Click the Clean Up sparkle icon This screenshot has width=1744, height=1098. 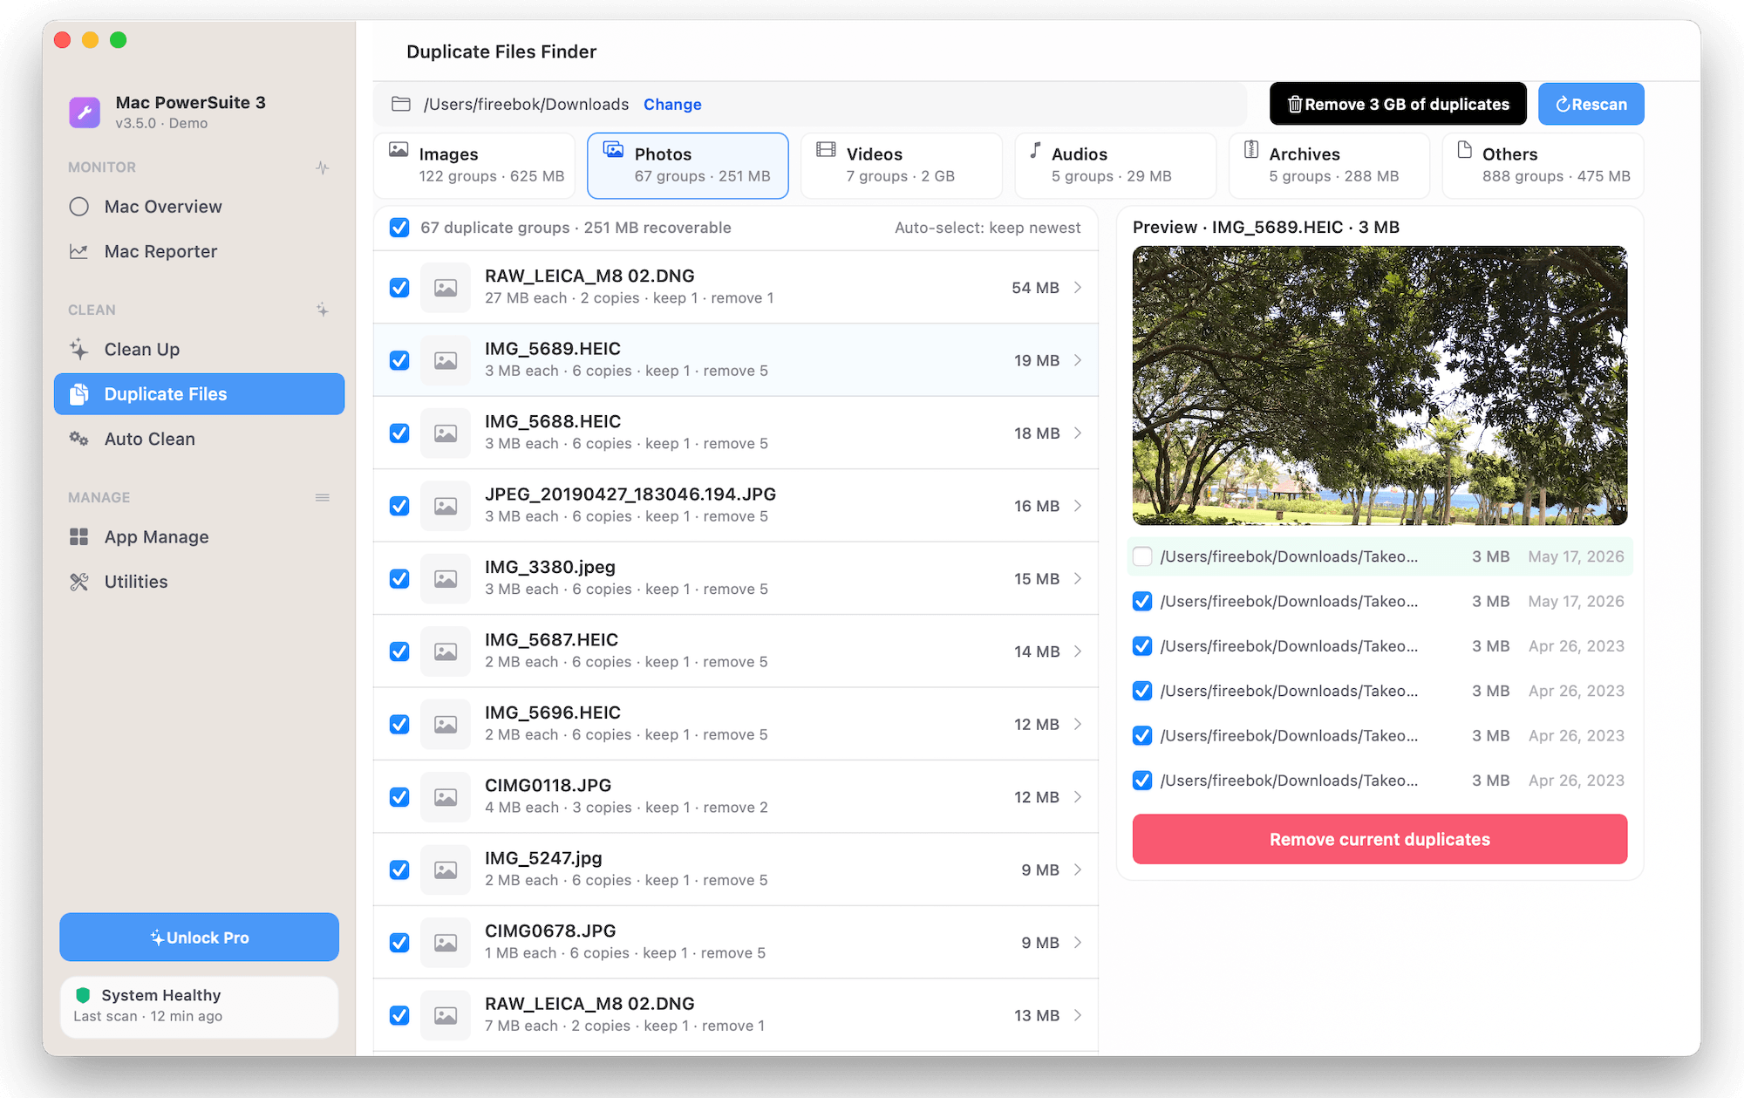click(79, 349)
